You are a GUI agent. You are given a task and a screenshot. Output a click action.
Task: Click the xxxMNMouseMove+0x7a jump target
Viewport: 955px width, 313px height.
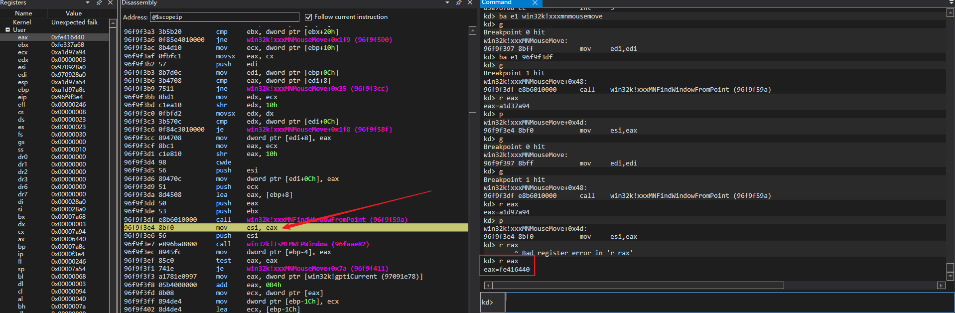(x=317, y=269)
